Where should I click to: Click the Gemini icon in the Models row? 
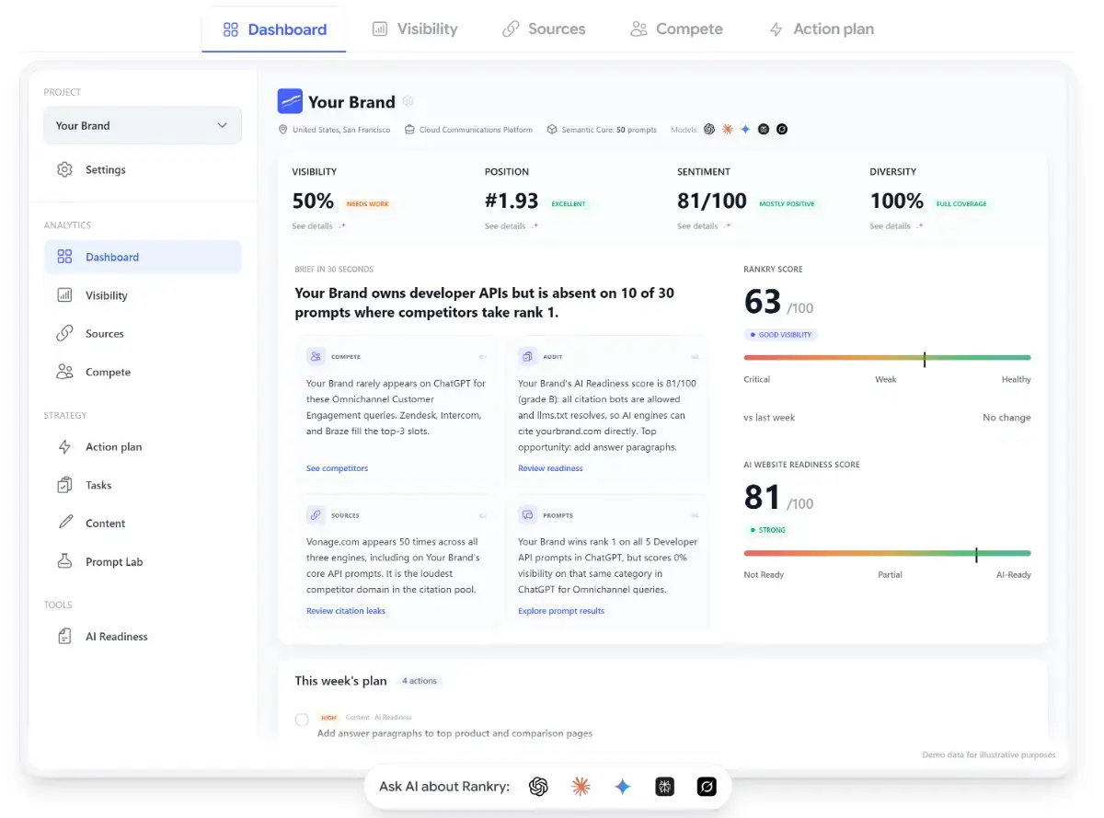pyautogui.click(x=745, y=130)
